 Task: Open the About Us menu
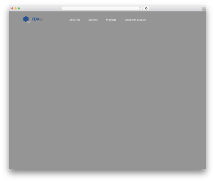[x=75, y=20]
